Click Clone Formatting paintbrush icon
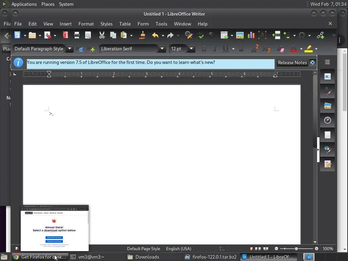Image resolution: width=348 pixels, height=261 pixels. coord(142,35)
